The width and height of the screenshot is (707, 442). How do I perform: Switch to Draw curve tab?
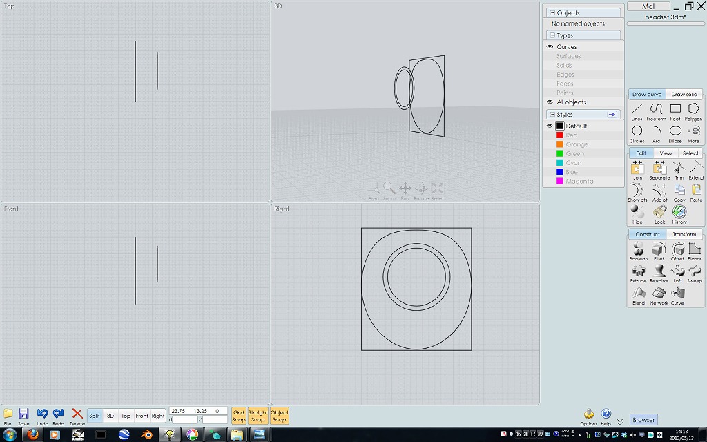(647, 94)
